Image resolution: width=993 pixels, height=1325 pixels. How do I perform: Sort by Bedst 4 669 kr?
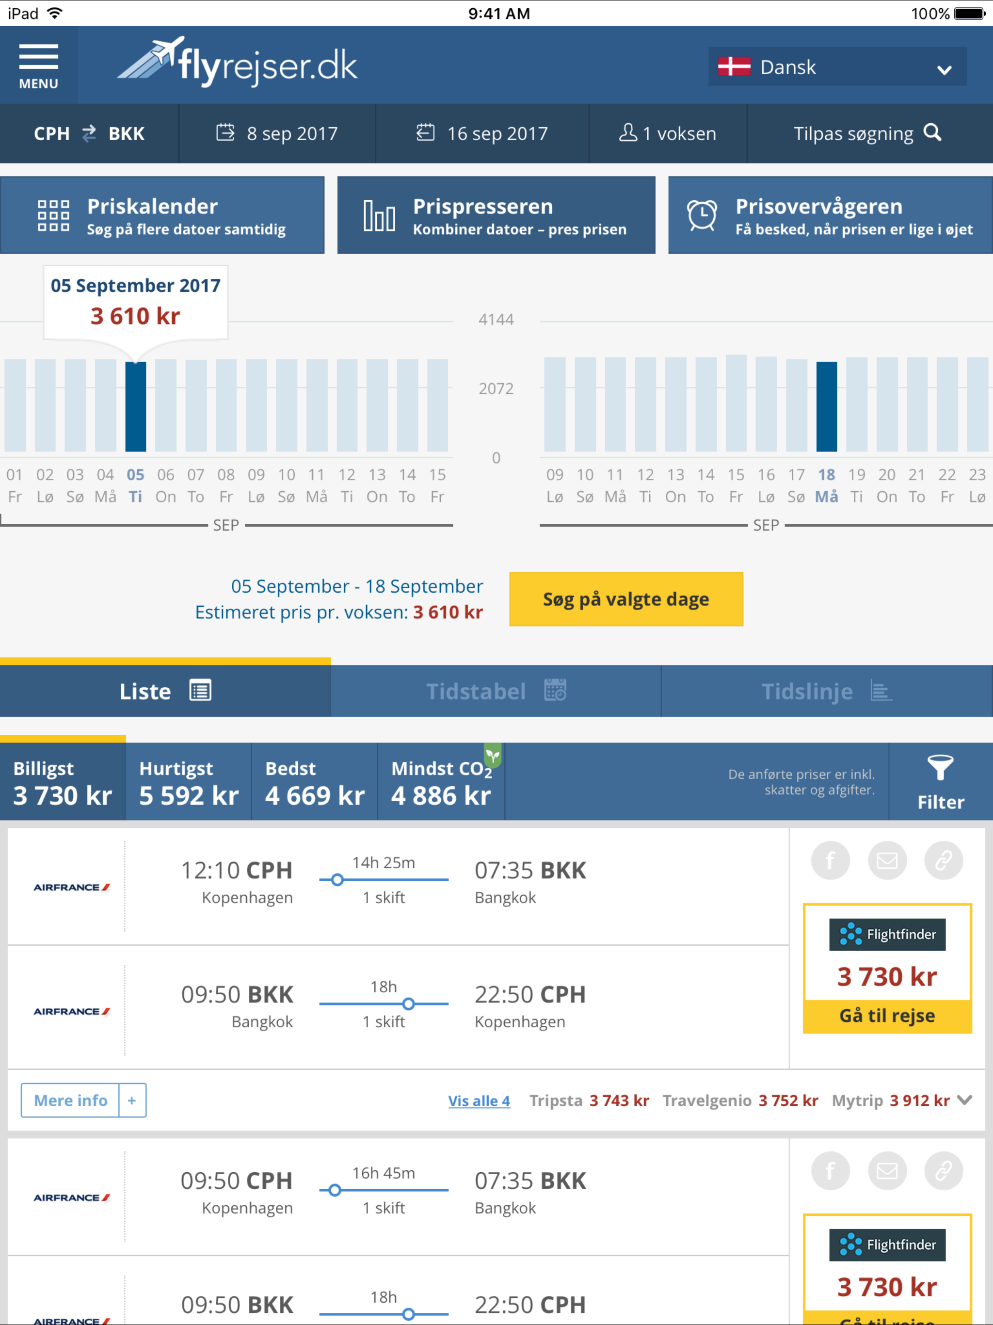[x=314, y=782]
